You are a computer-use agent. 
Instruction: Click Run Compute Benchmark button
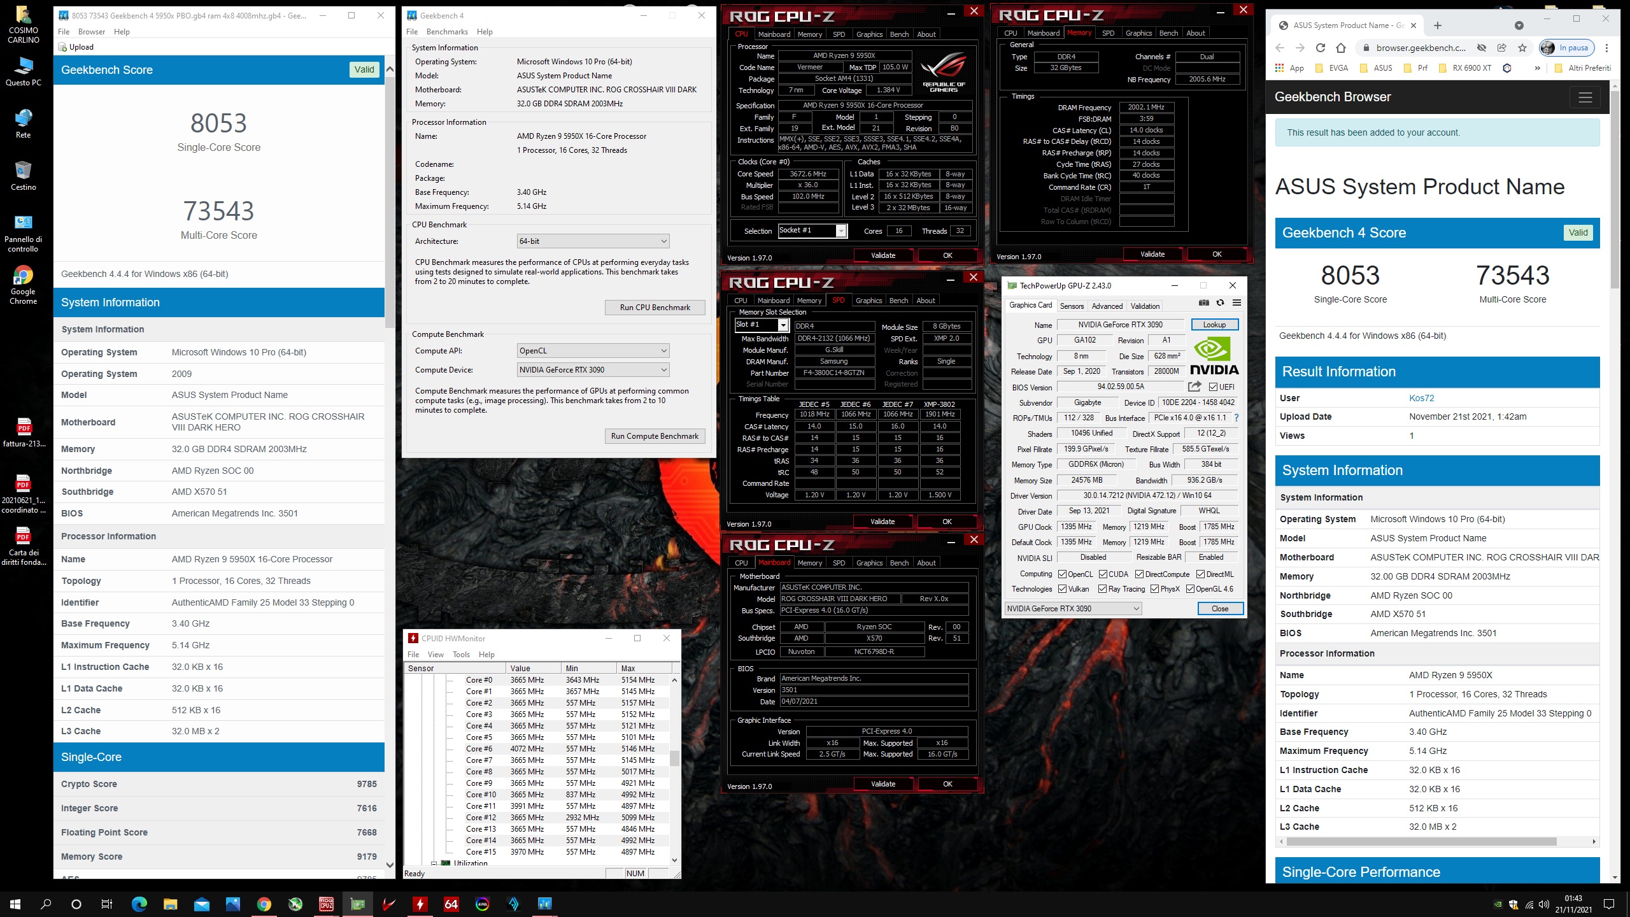[x=655, y=436]
